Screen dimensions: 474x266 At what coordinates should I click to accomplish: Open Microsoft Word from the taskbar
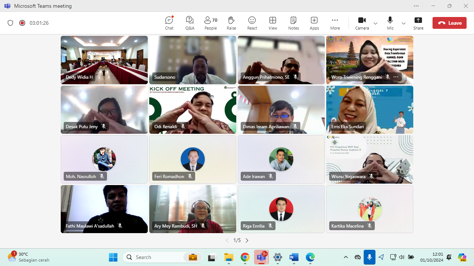pos(294,257)
